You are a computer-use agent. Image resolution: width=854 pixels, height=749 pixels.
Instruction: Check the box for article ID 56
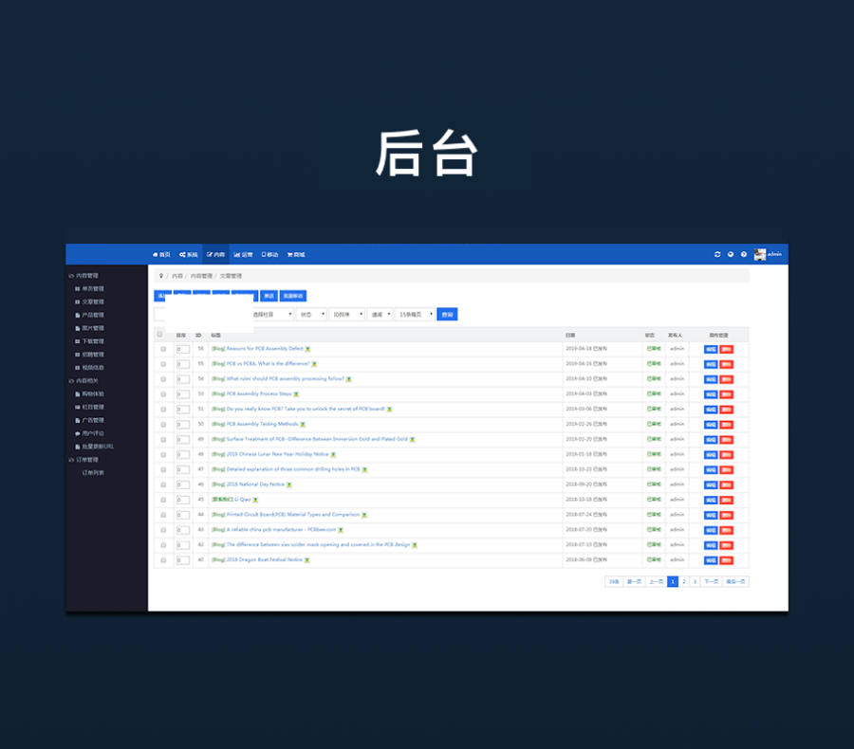(163, 349)
